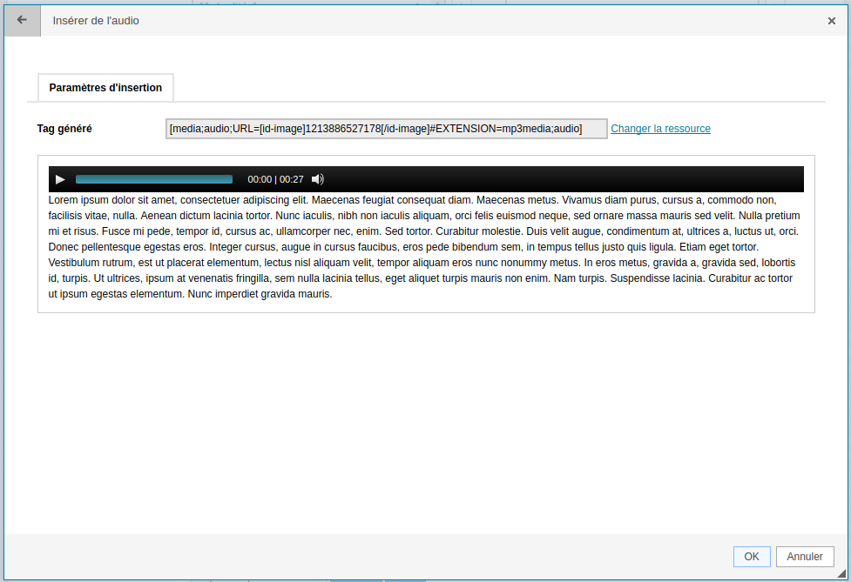Click the Tag généré text field

click(x=387, y=129)
